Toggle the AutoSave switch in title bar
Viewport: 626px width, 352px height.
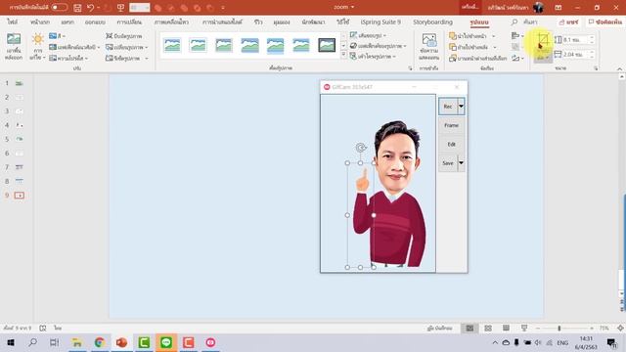(59, 7)
